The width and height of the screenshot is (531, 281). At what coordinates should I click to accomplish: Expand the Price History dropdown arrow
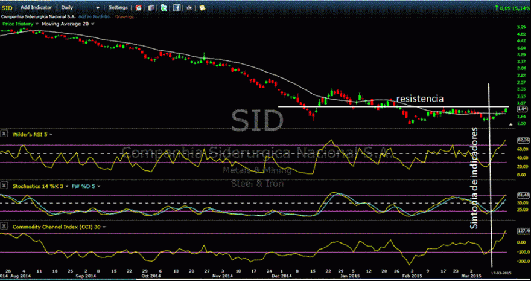click(x=37, y=24)
